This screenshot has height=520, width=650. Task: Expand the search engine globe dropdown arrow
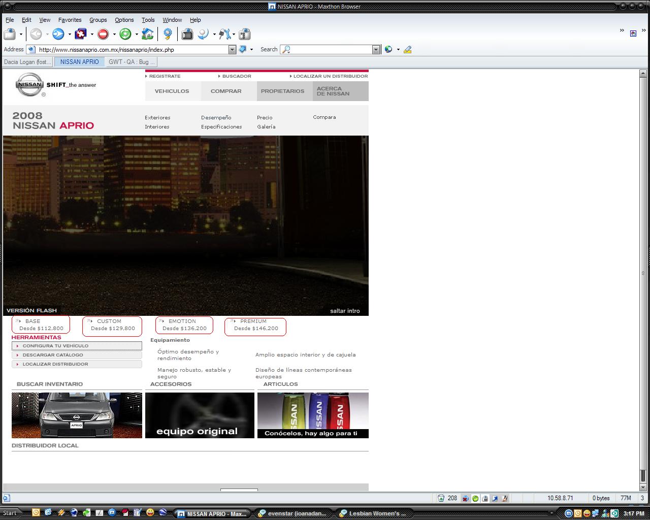pos(398,50)
